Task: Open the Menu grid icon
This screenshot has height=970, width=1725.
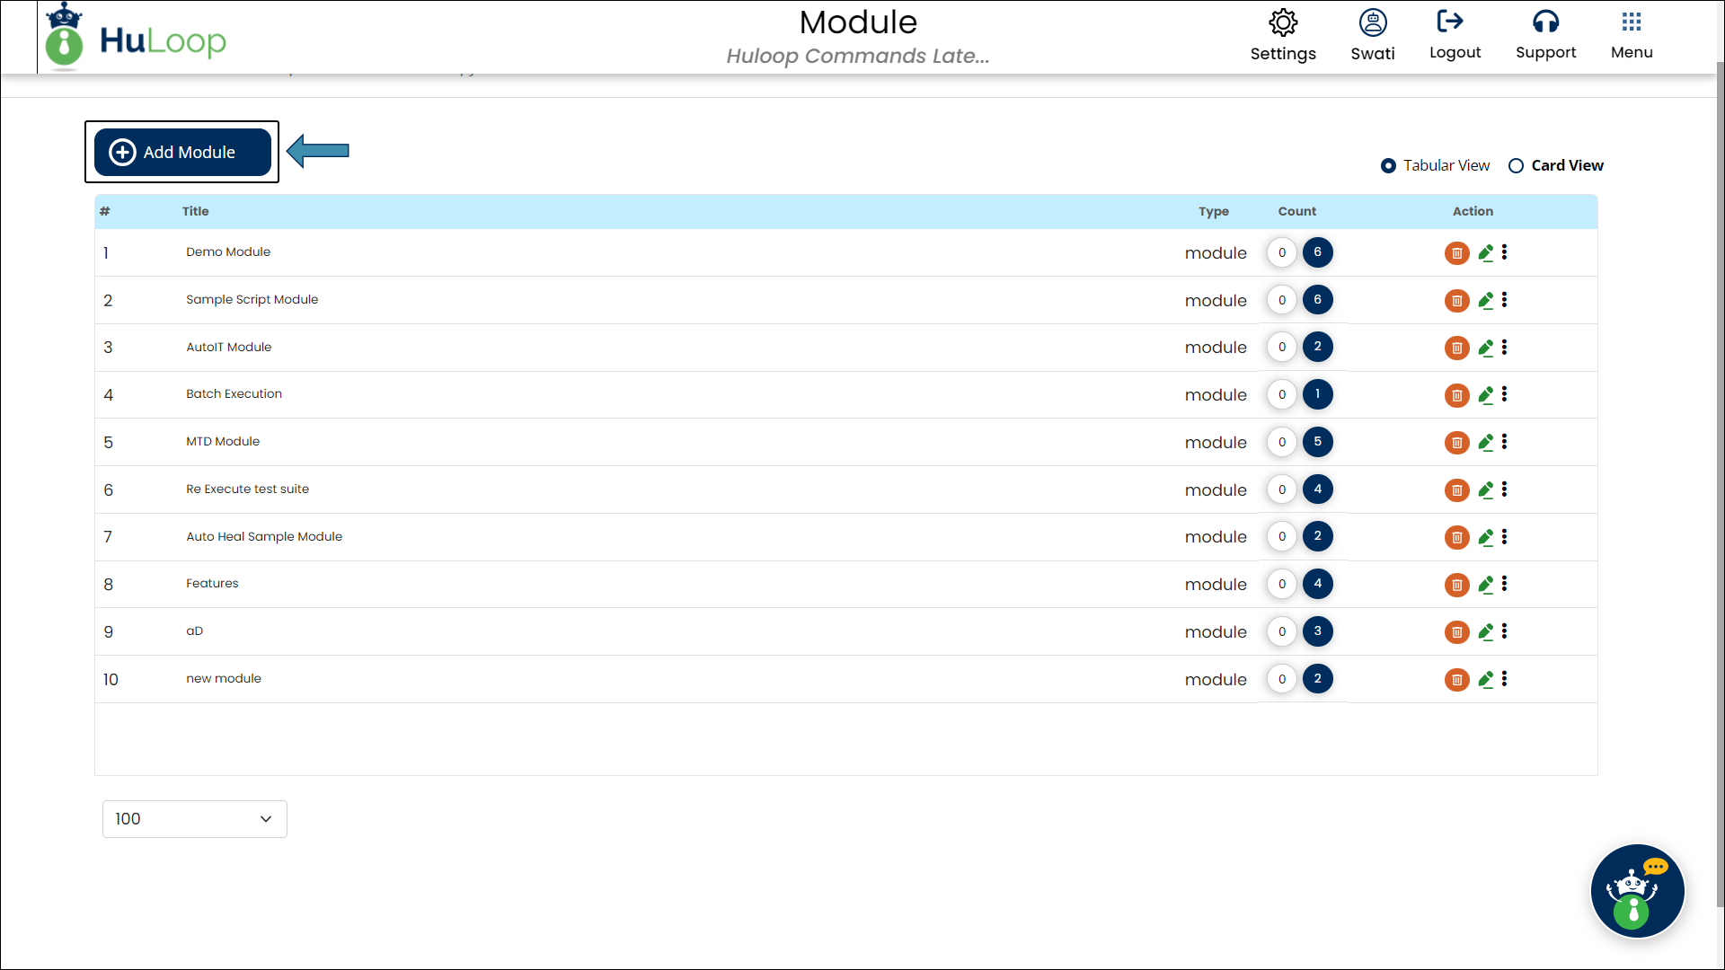Action: (x=1632, y=21)
